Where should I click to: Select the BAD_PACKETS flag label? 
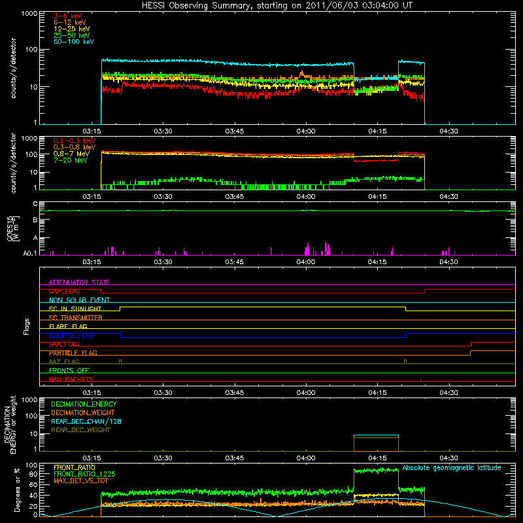(x=71, y=379)
